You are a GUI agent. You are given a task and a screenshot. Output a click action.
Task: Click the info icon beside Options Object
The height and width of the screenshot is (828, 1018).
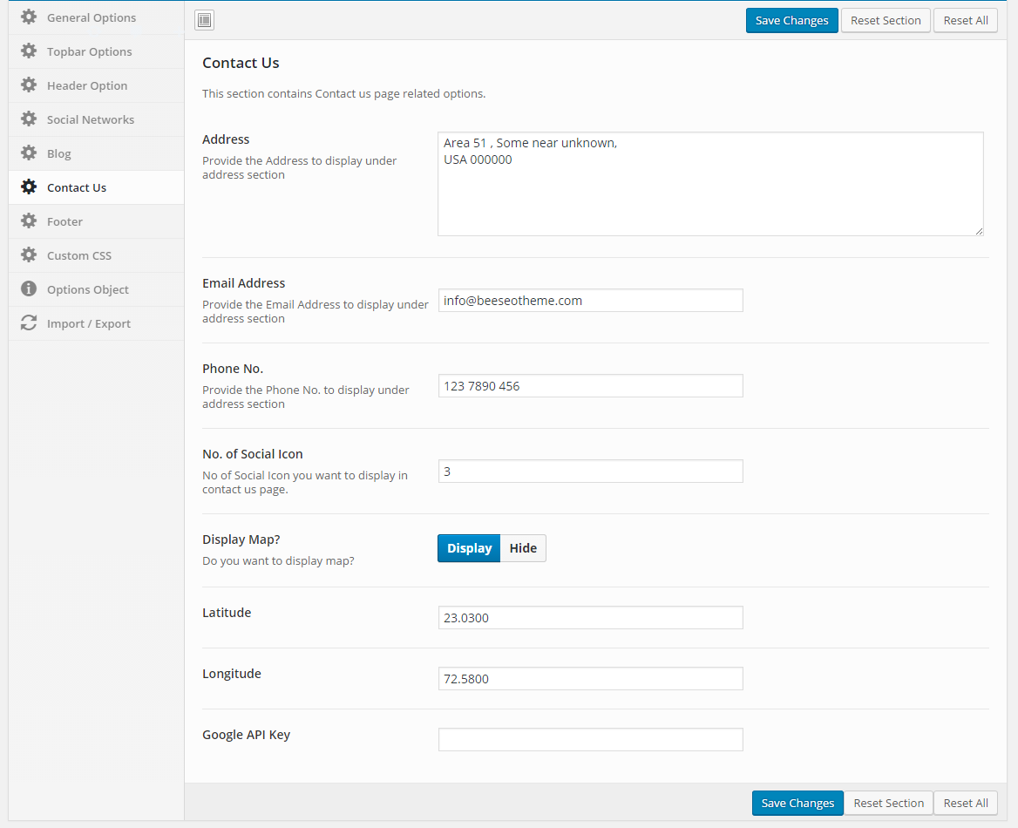point(29,289)
